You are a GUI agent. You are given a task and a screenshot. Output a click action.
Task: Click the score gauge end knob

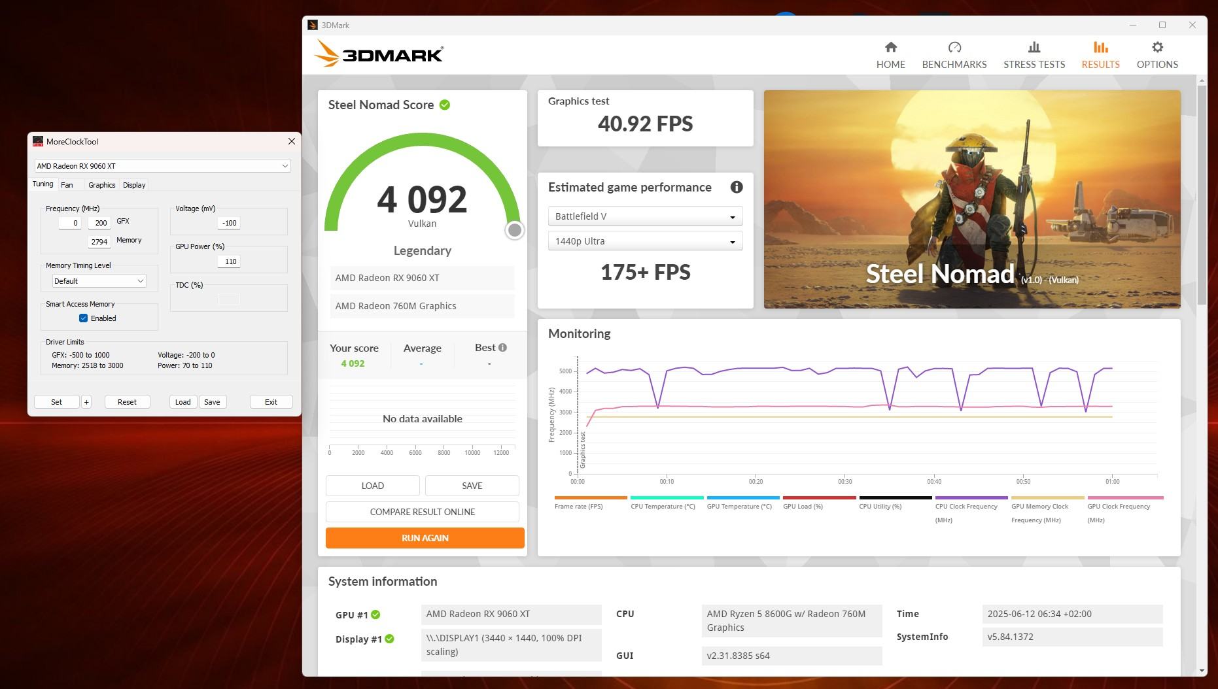[515, 230]
